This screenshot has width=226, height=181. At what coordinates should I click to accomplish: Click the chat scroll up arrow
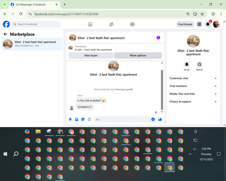pos(162,63)
